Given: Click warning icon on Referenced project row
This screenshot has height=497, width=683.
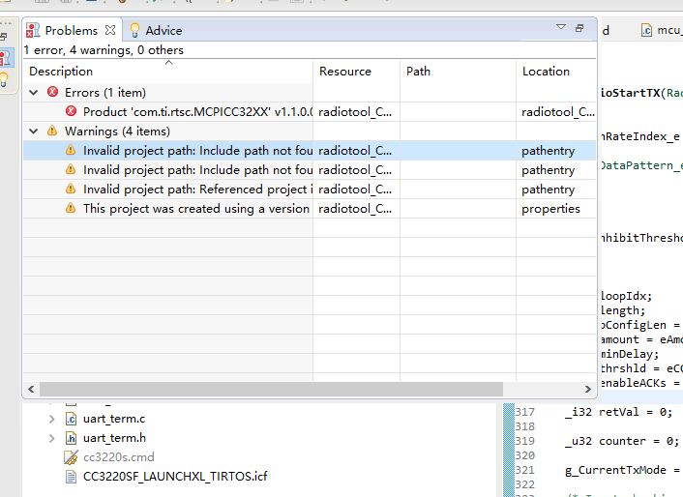Looking at the screenshot, I should pos(71,189).
